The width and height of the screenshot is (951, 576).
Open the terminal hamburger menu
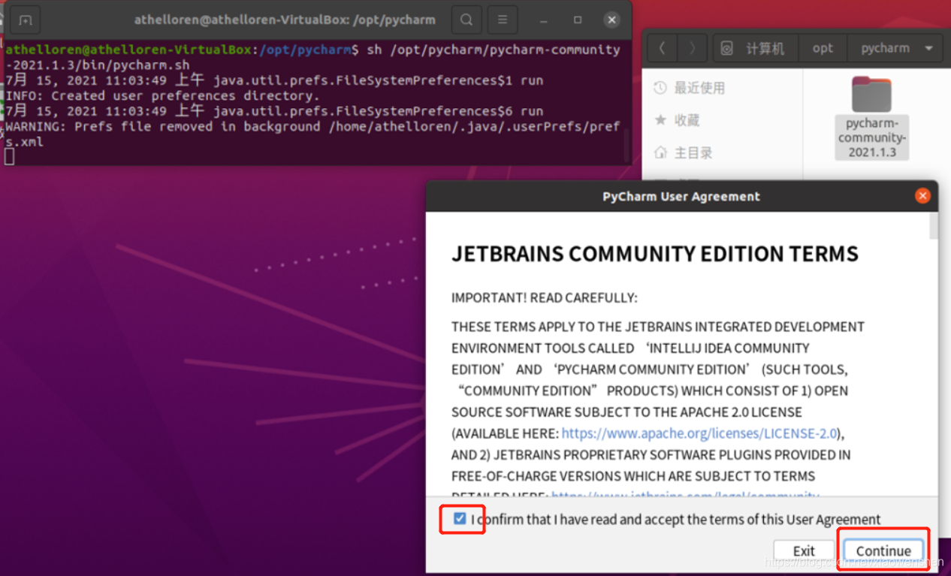[x=503, y=20]
